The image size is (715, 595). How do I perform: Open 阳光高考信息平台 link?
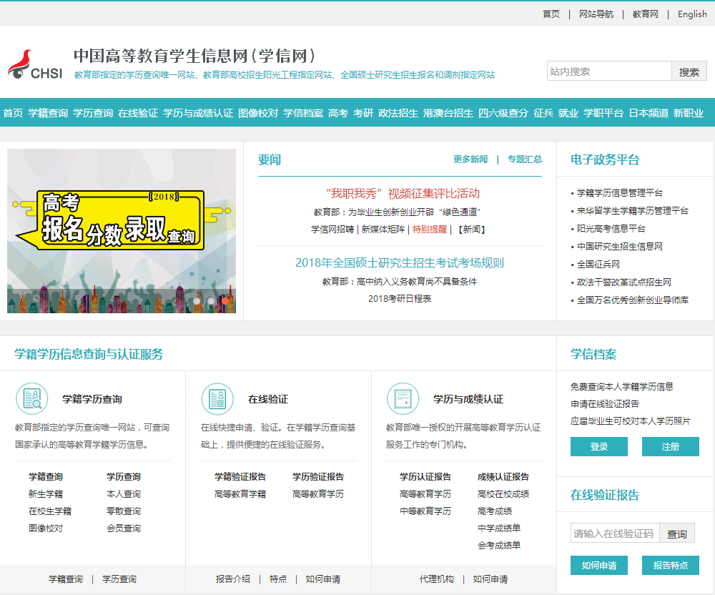click(611, 228)
